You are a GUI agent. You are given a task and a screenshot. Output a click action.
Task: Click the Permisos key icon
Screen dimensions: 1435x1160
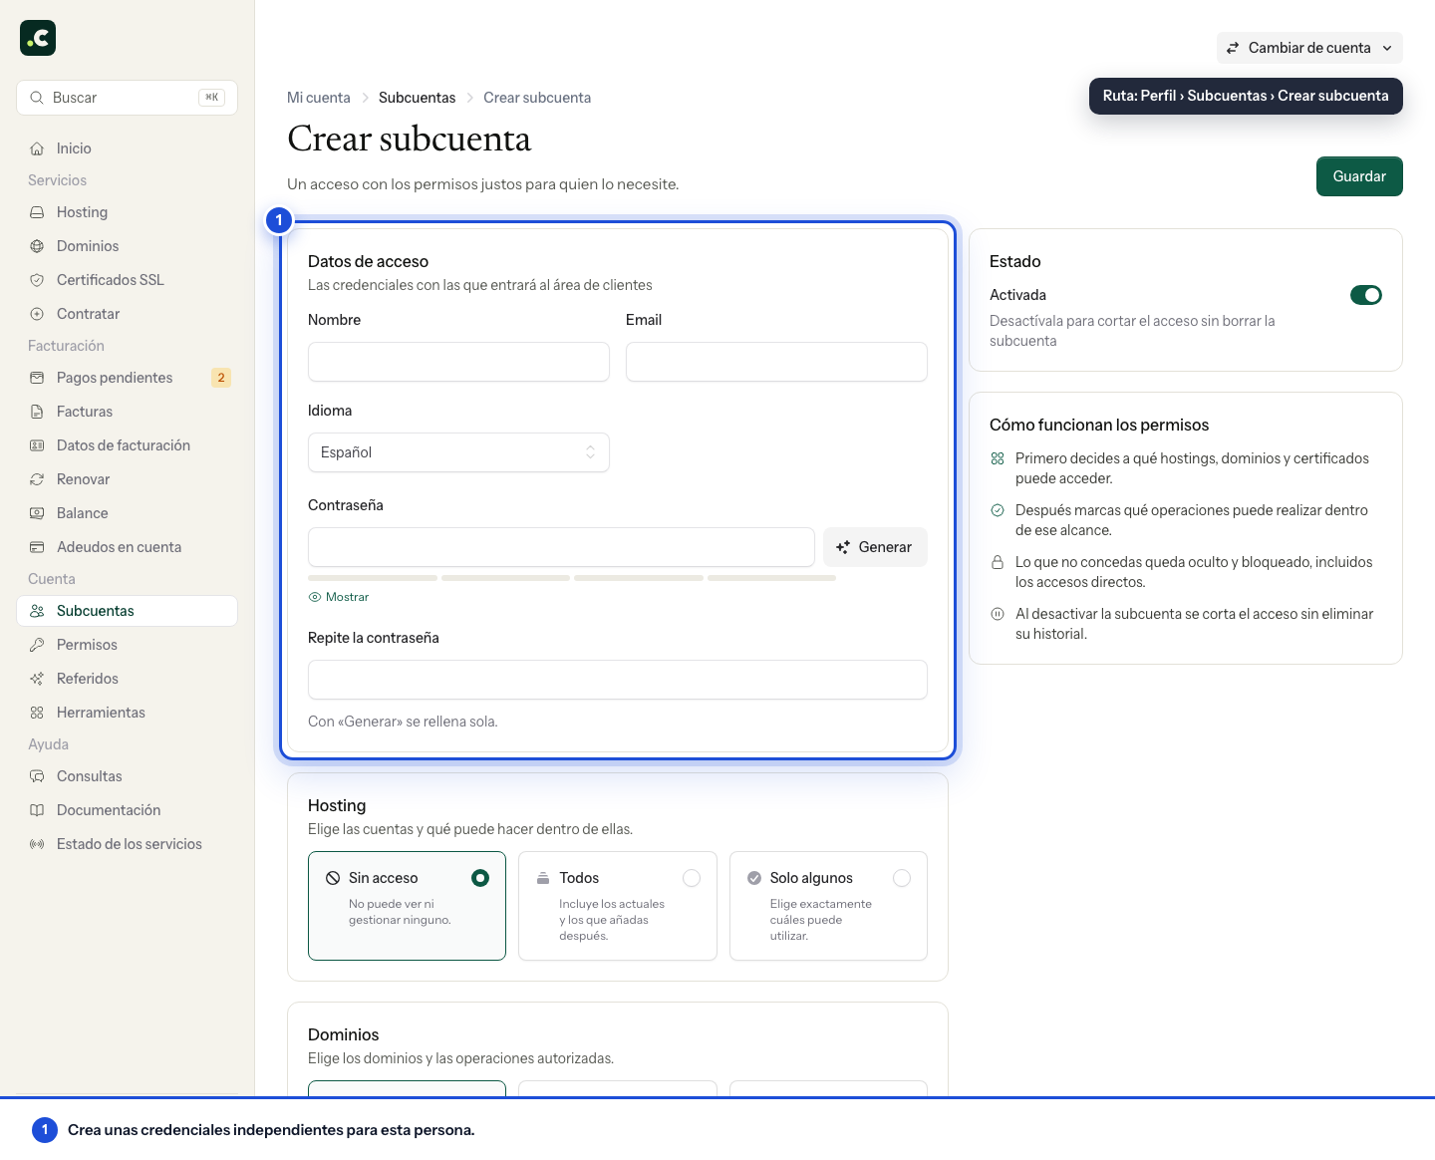pos(37,645)
